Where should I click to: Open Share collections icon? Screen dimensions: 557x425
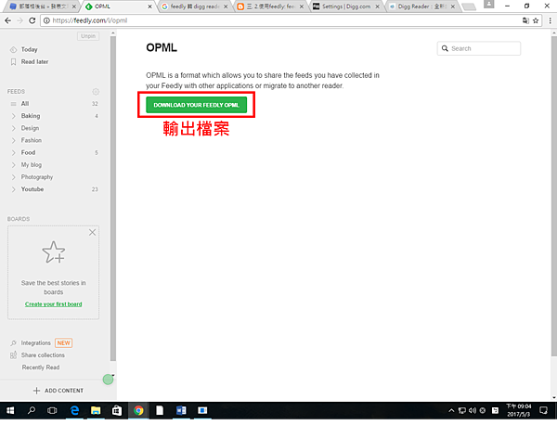coord(14,355)
